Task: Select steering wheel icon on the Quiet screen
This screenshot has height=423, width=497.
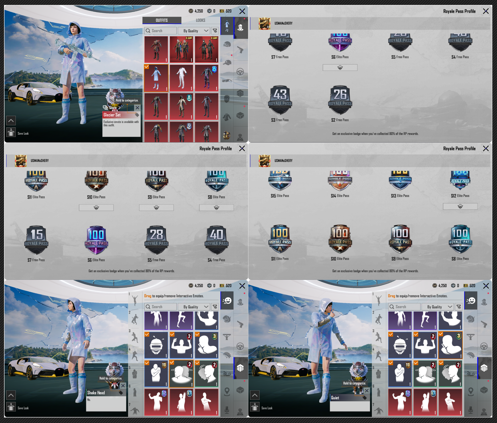Action: 484,346
